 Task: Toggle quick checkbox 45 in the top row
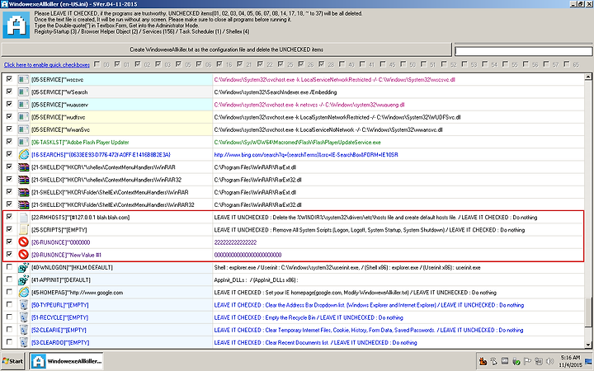(383, 64)
